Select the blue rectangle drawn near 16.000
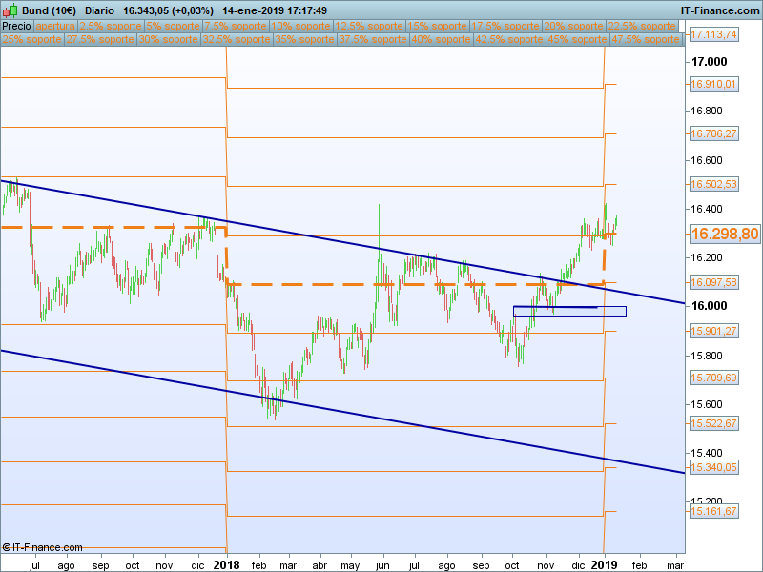The width and height of the screenshot is (763, 572). click(569, 311)
